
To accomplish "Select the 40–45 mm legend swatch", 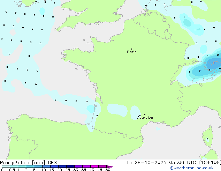I will pyautogui.click(x=94, y=166).
